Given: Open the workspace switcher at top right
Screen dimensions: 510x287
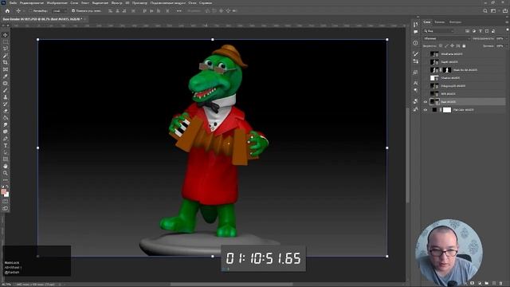Looking at the screenshot, I should [493, 10].
